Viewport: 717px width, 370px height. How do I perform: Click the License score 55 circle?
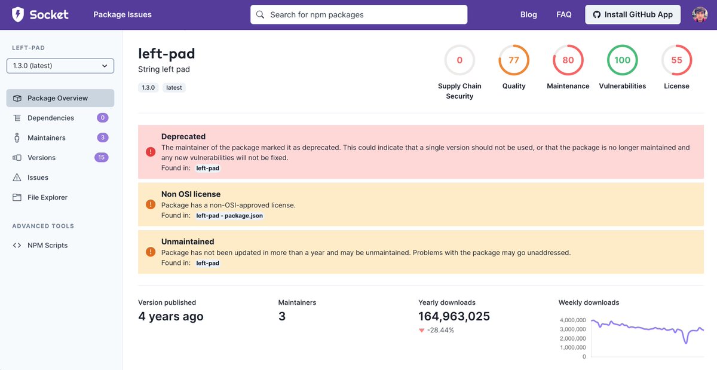click(677, 60)
